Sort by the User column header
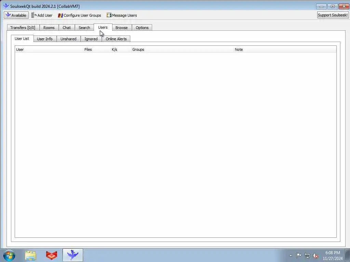The height and width of the screenshot is (262, 350). (x=49, y=49)
